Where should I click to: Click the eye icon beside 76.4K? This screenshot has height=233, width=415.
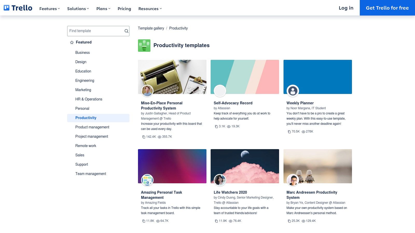point(230,221)
